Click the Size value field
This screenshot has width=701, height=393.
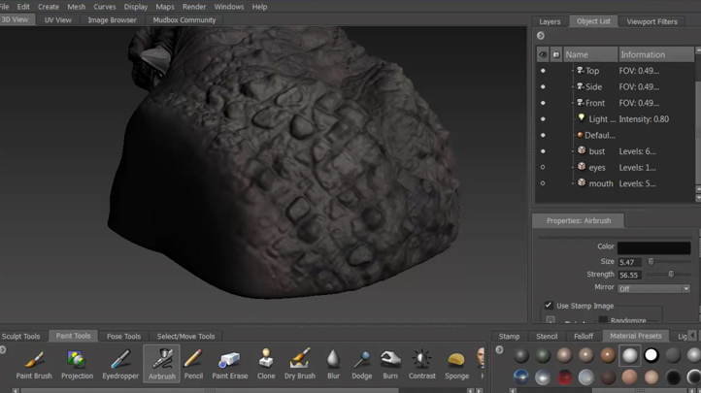(x=629, y=262)
